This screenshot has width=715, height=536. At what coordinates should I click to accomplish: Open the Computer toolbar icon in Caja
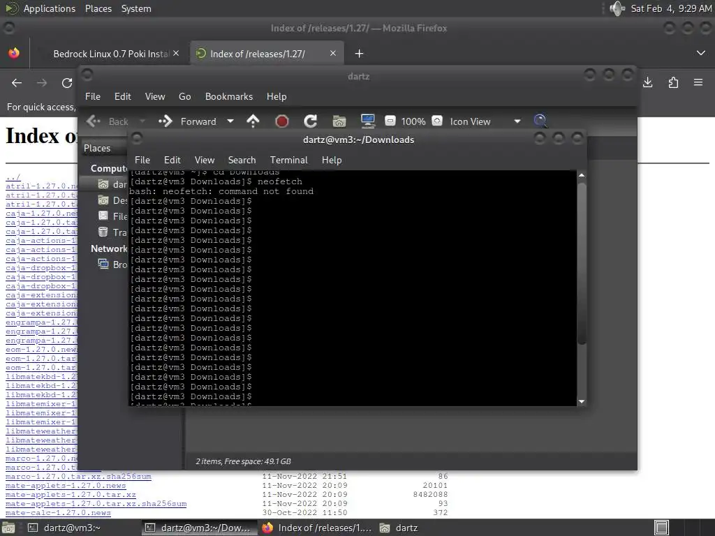[367, 121]
